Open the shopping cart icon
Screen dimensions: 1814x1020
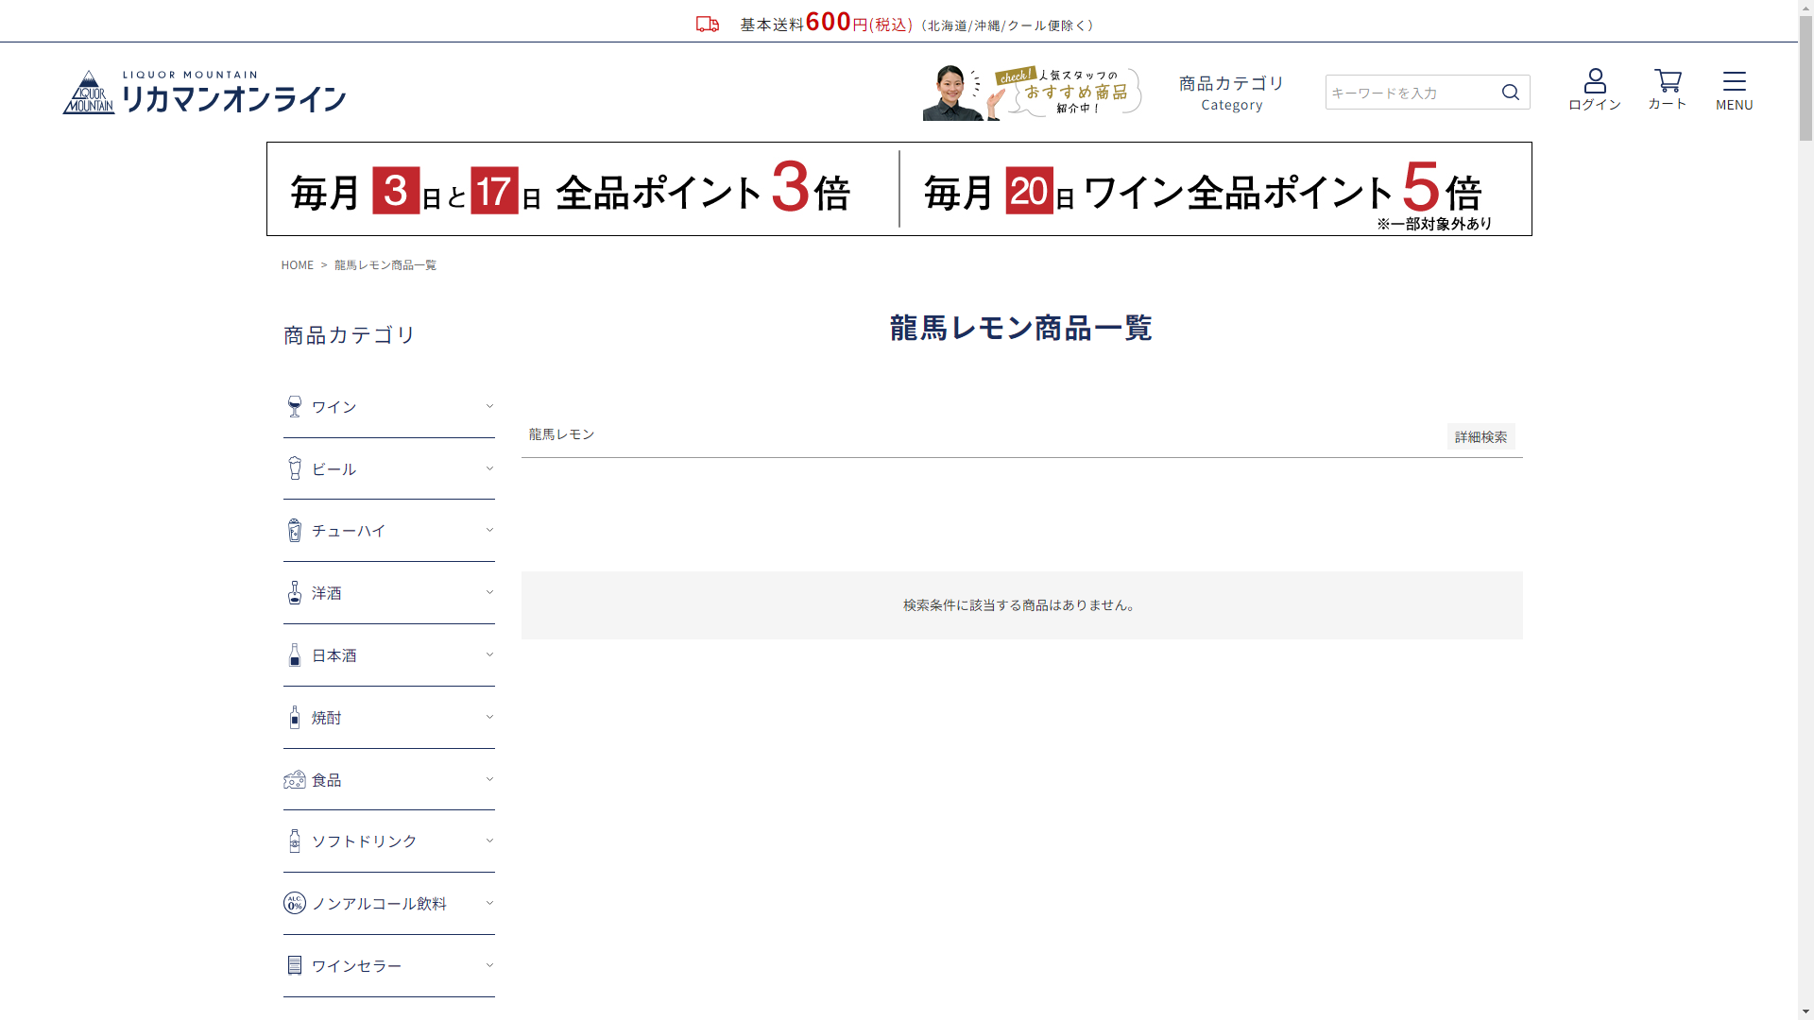[1668, 81]
